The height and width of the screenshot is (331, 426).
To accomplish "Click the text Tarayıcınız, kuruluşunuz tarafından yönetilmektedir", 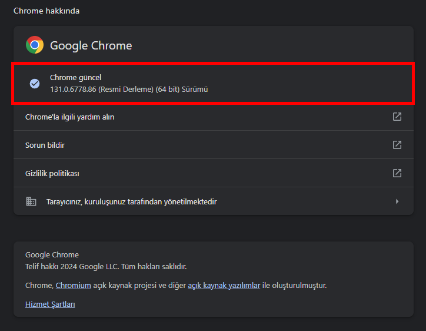I will [x=131, y=202].
